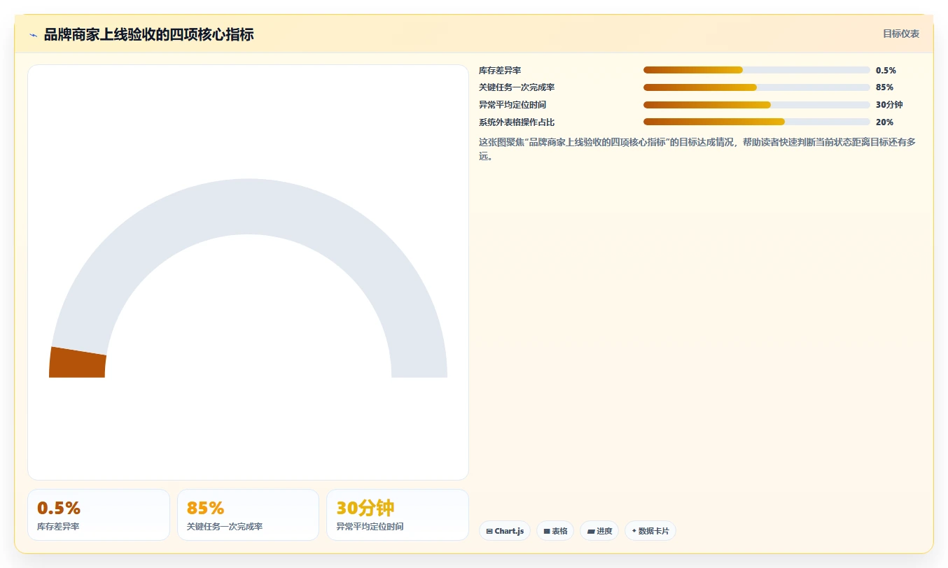
Task: Open the 85% 关键任务一次完成率 data card
Action: (248, 515)
